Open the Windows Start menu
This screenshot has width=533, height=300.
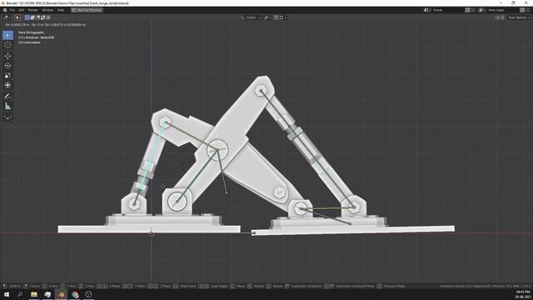[7, 294]
